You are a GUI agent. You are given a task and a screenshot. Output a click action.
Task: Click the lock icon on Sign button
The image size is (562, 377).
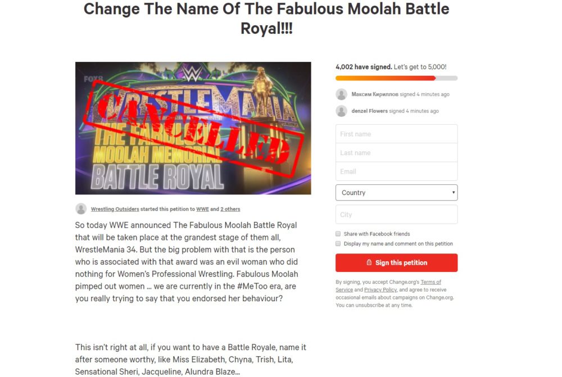pos(369,263)
